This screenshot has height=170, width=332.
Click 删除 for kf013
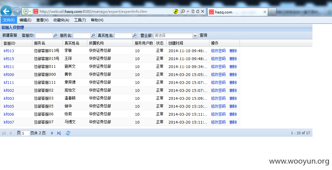(233, 51)
